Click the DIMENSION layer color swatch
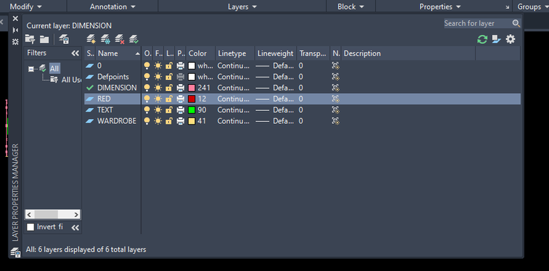The height and width of the screenshot is (271, 549). click(x=191, y=88)
